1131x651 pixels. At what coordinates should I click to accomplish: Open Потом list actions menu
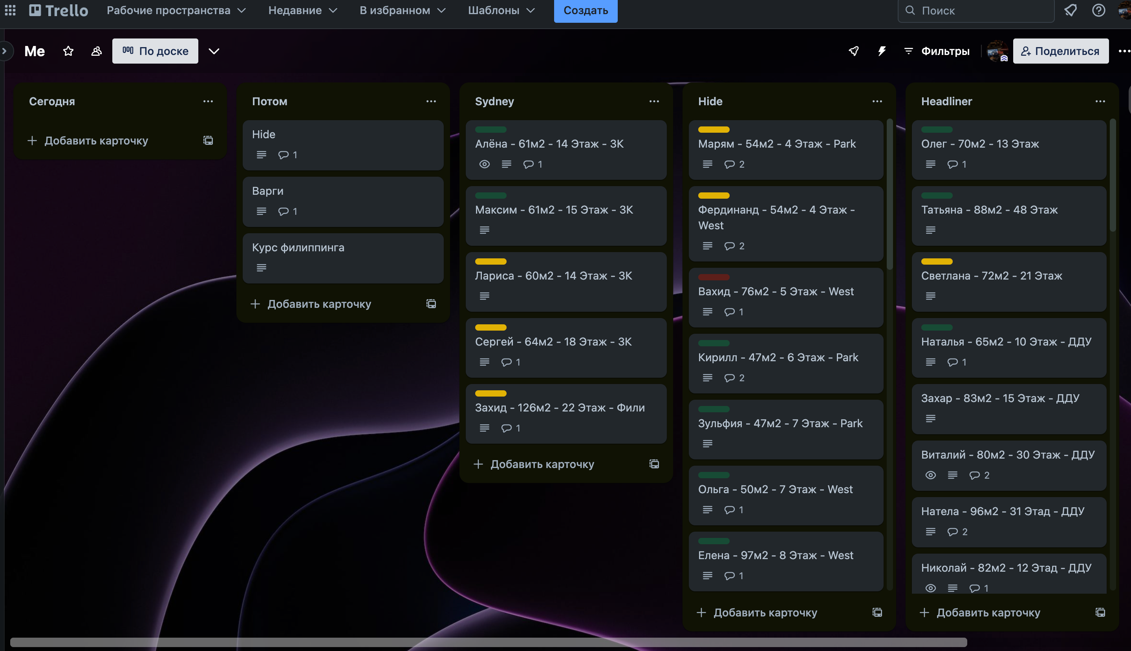pos(431,101)
